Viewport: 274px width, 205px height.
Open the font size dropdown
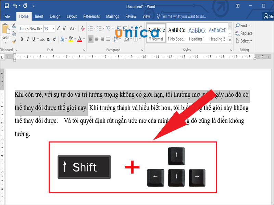pos(53,28)
